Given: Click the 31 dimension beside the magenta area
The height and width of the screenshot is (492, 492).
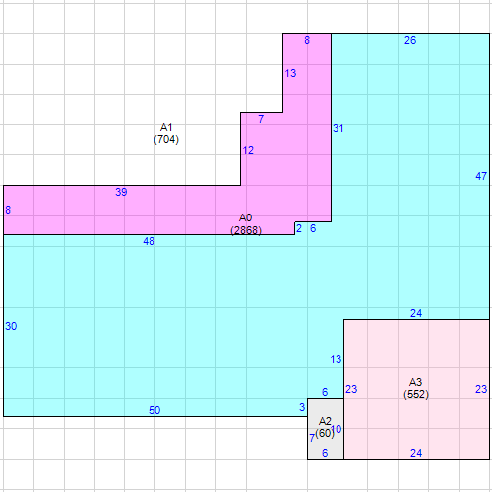Looking at the screenshot, I should pyautogui.click(x=338, y=128).
